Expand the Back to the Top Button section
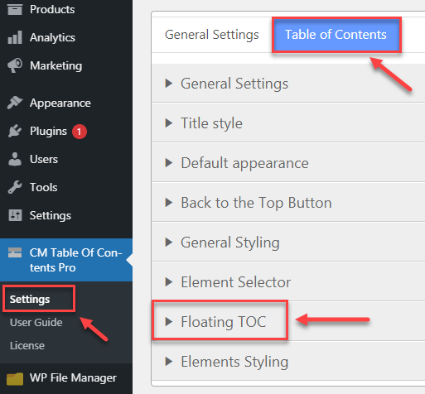The width and height of the screenshot is (425, 394). click(288, 203)
